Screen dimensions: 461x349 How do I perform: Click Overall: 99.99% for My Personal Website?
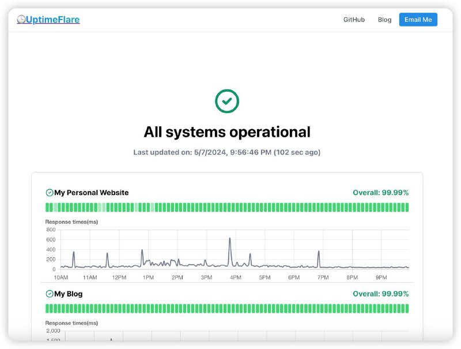tap(380, 192)
